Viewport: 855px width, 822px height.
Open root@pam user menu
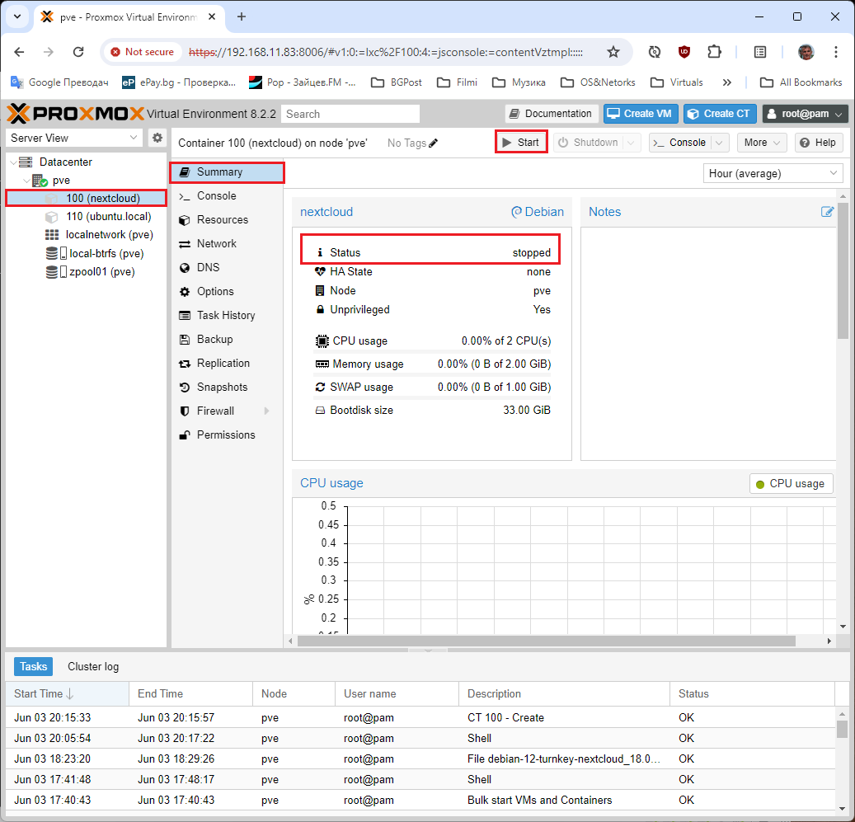point(805,114)
